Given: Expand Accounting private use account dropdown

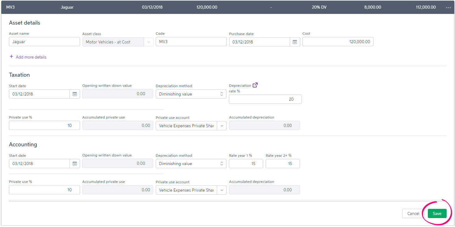Looking at the screenshot, I should pyautogui.click(x=221, y=190).
